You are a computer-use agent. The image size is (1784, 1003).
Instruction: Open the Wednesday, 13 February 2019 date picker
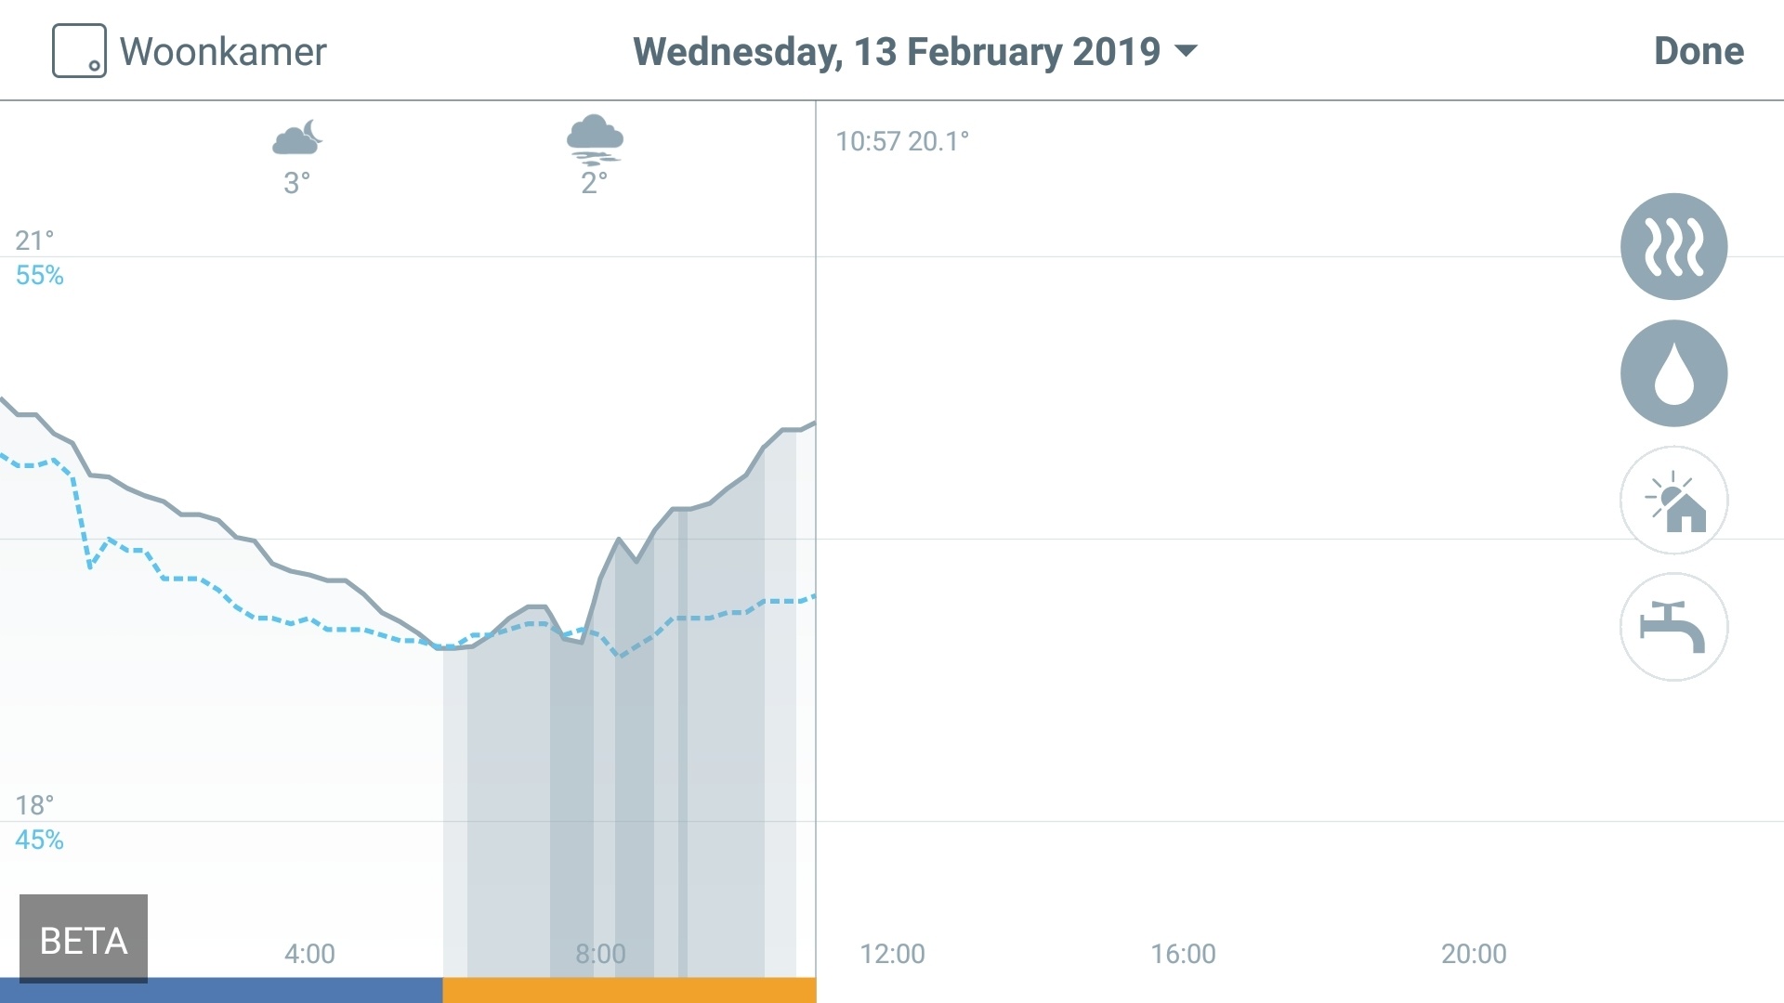click(896, 51)
